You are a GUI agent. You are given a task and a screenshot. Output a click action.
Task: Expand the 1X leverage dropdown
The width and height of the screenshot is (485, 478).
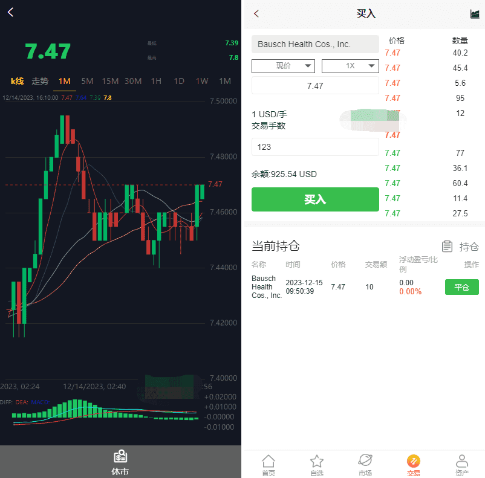pyautogui.click(x=350, y=66)
